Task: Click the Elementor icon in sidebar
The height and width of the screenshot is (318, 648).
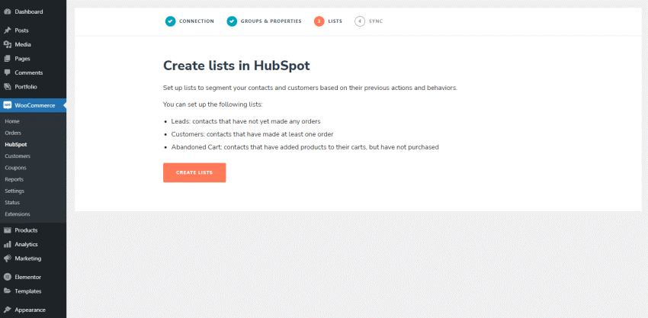Action: (7, 277)
